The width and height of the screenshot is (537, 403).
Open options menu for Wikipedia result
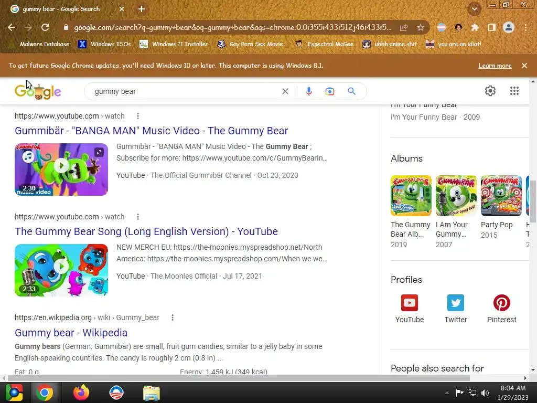(x=173, y=317)
